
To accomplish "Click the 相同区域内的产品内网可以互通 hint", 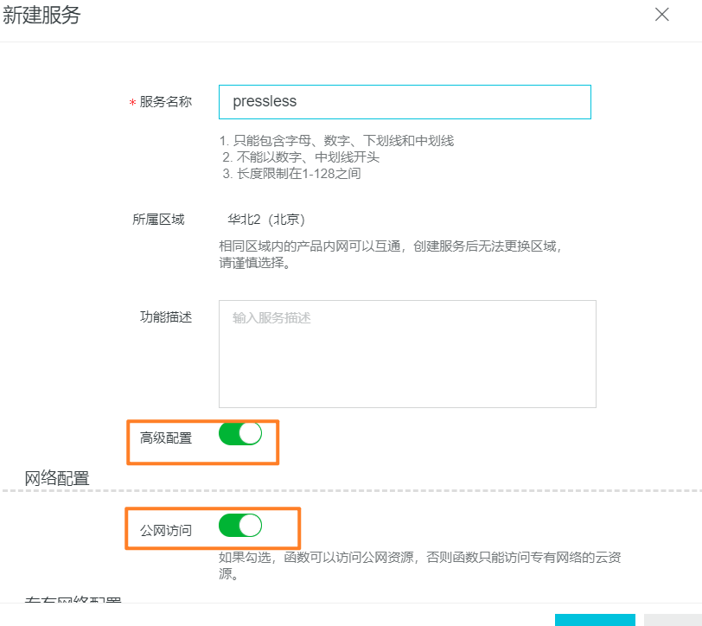I will [390, 254].
